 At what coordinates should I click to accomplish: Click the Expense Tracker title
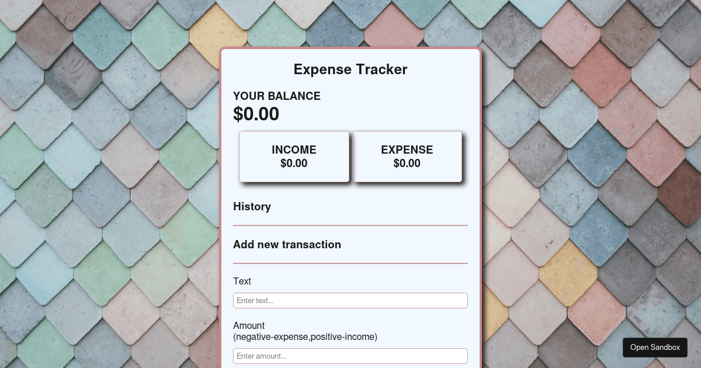pos(350,70)
